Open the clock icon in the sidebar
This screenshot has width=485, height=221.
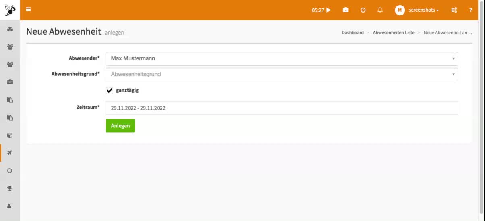(x=10, y=171)
